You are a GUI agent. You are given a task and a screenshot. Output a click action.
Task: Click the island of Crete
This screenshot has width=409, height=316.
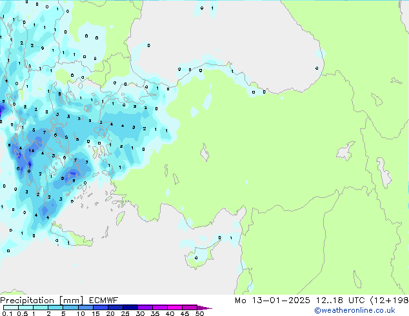click(x=71, y=240)
